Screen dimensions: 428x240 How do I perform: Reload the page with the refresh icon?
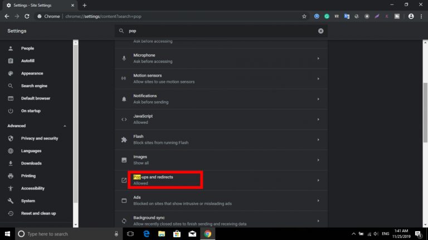pyautogui.click(x=27, y=17)
